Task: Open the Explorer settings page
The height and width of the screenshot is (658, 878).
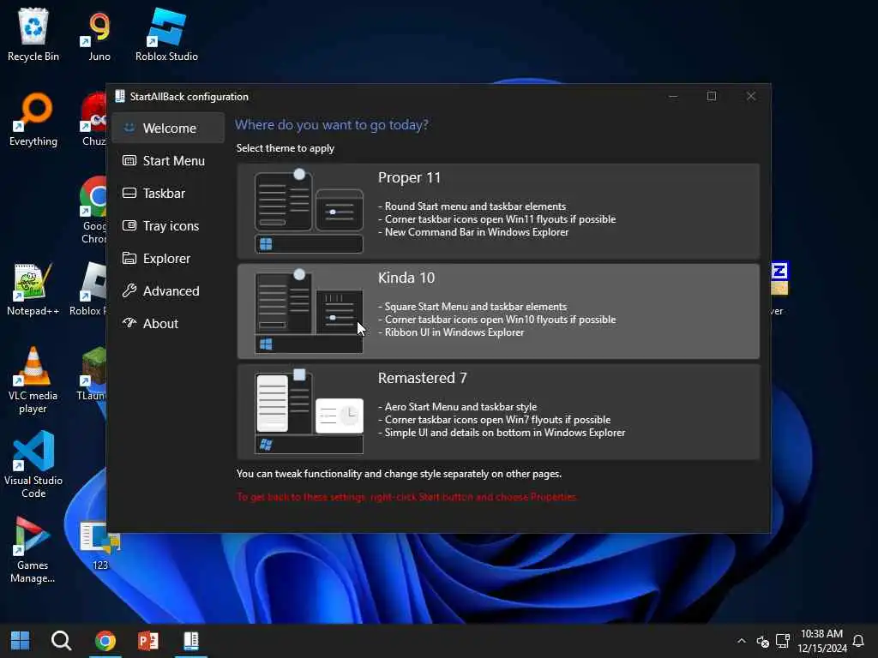Action: coord(168,259)
